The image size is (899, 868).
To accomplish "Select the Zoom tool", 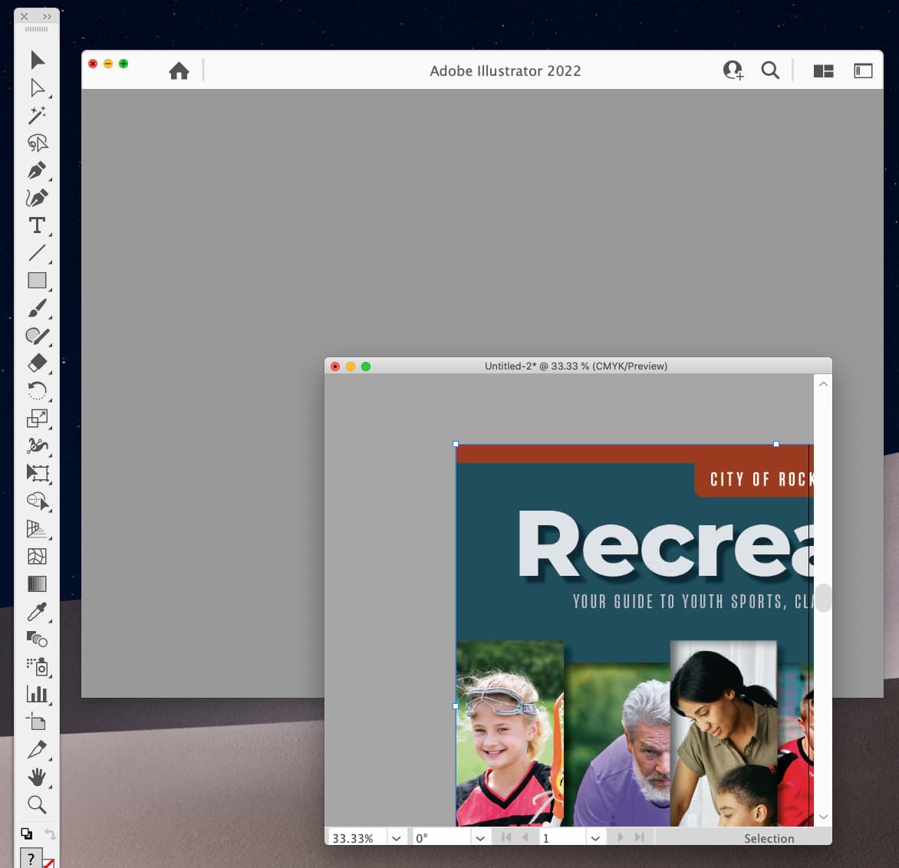I will coord(38,804).
